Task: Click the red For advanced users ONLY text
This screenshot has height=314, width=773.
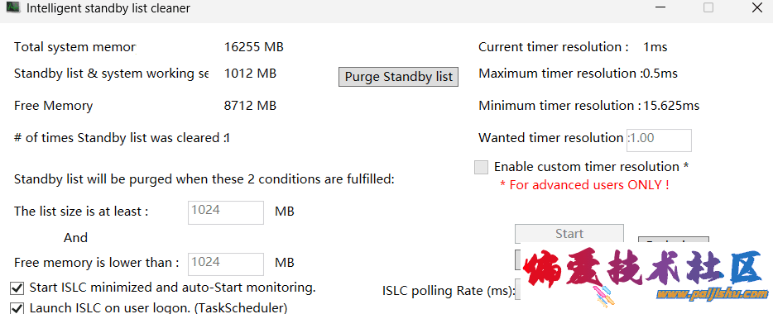Action: pos(584,185)
